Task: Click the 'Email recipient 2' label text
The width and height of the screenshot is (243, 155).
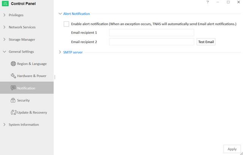Action: [84, 42]
